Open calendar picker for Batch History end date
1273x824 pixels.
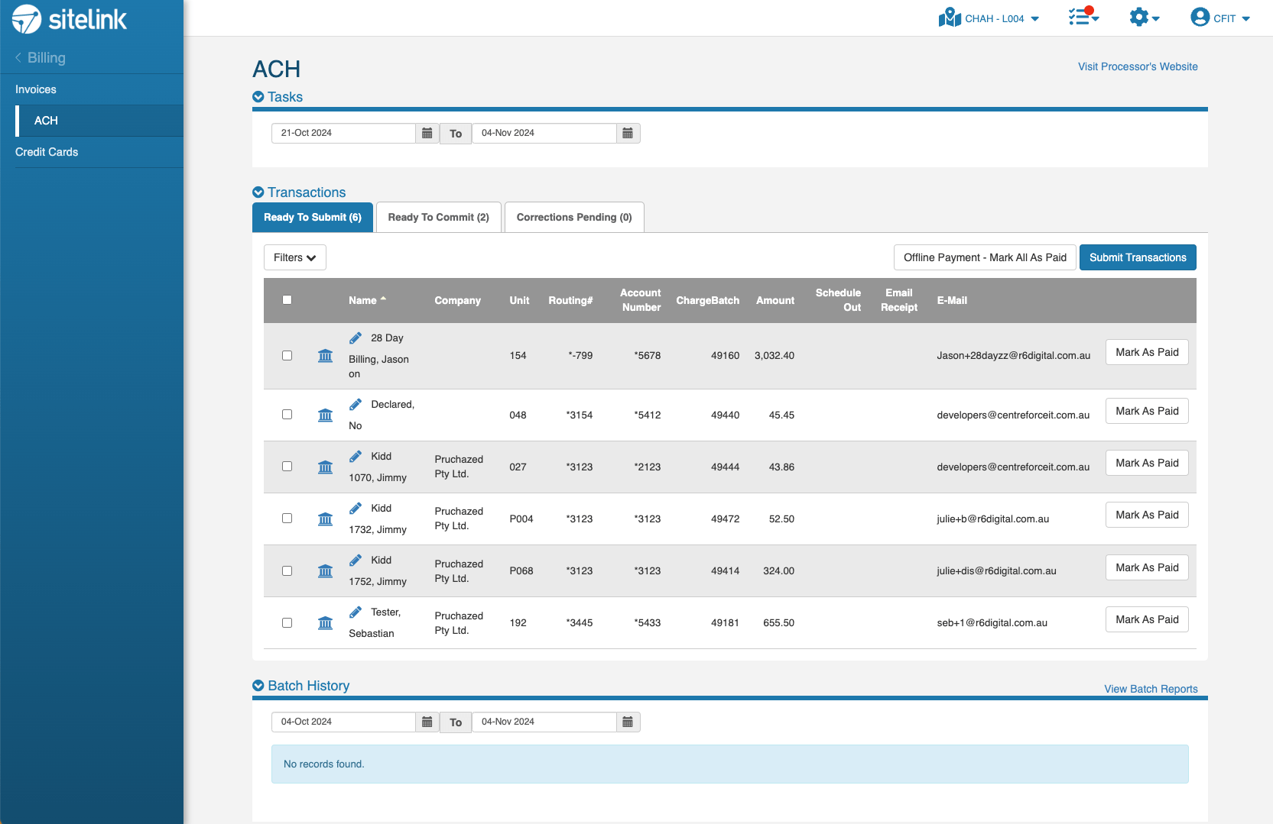coord(628,722)
